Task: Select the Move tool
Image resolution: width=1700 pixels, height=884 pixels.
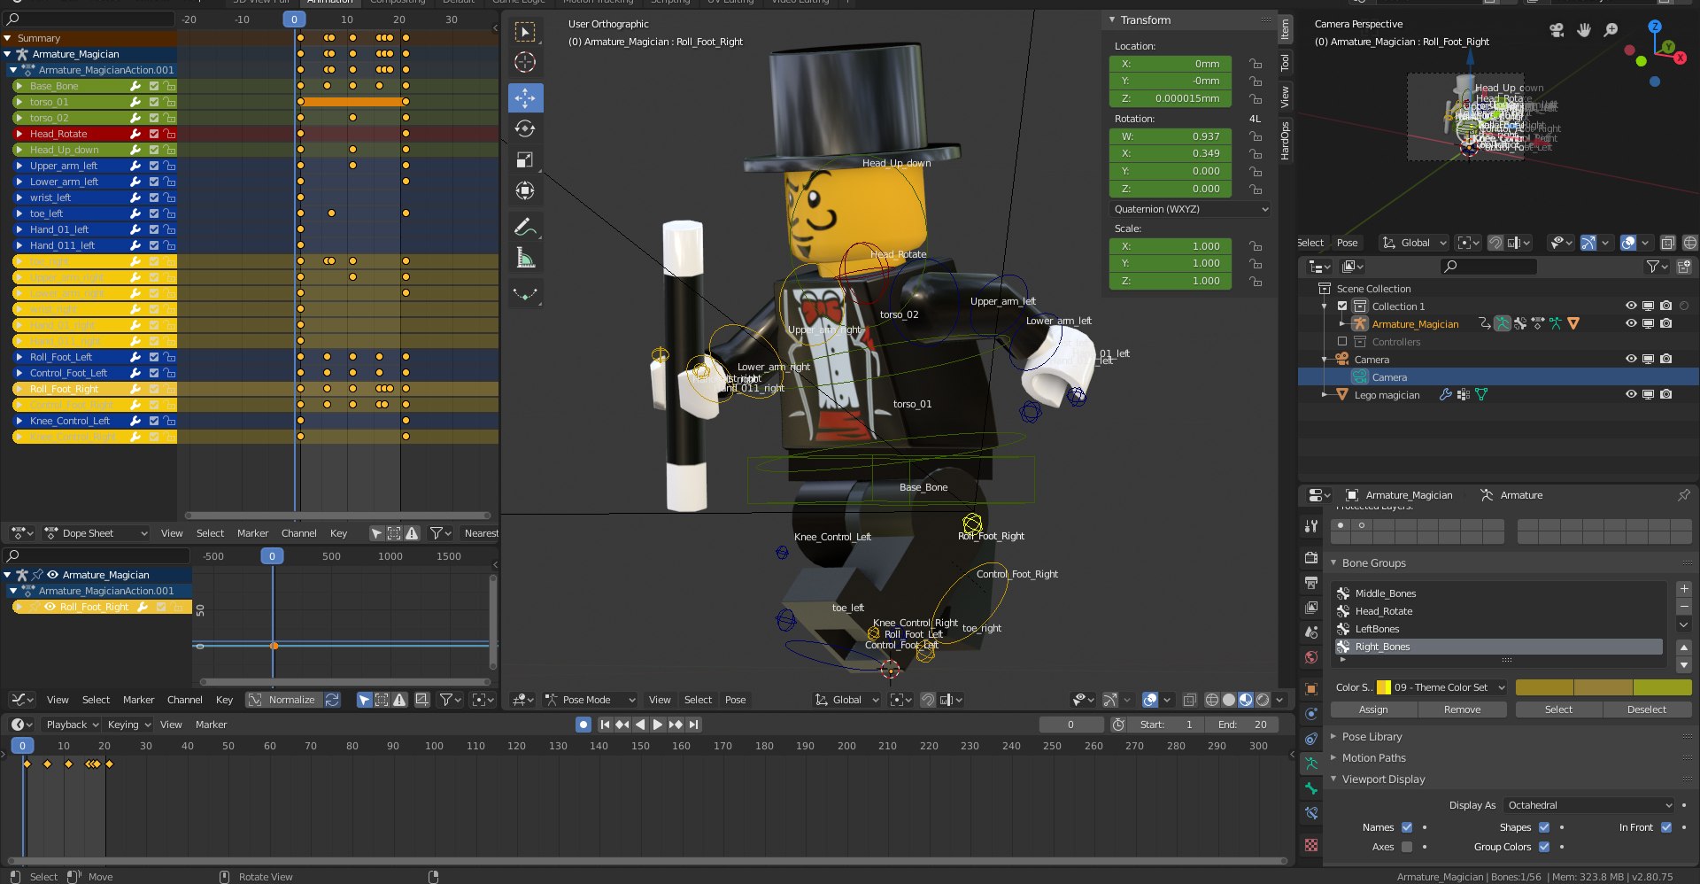Action: pos(525,97)
